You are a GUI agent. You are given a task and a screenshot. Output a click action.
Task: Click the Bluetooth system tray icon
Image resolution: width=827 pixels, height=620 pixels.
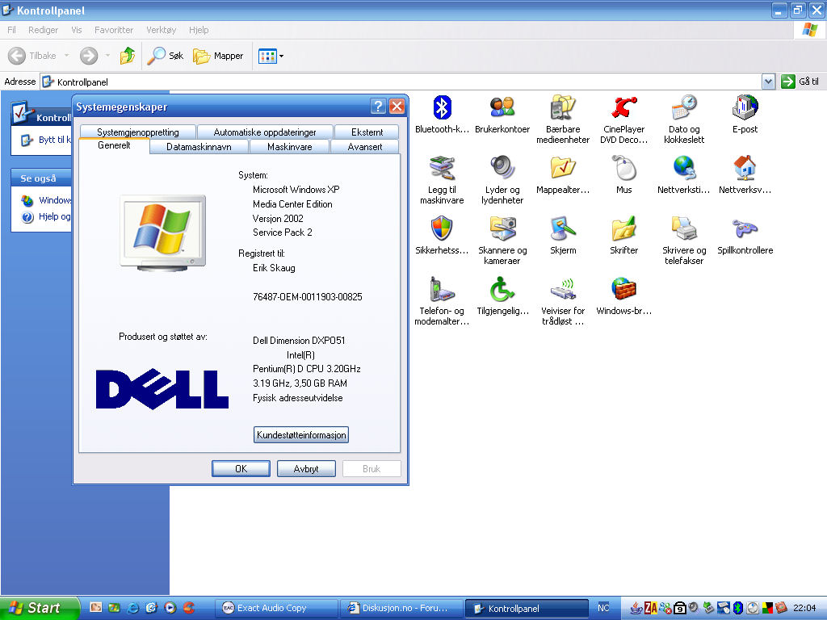click(x=738, y=608)
